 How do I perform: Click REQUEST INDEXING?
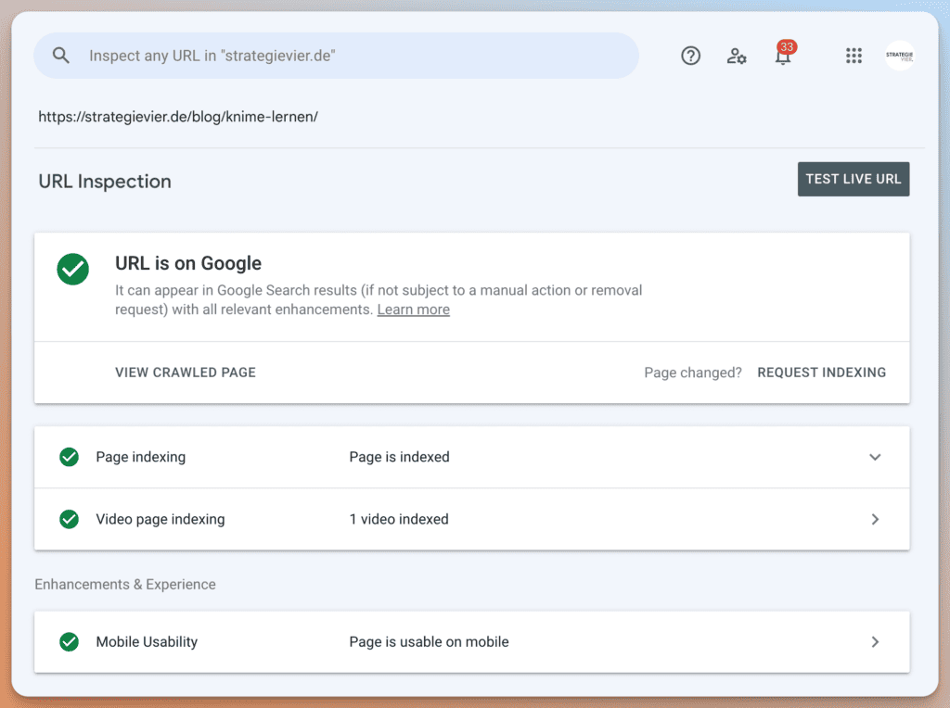coord(822,373)
